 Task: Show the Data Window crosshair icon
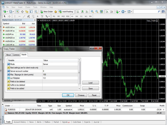tap(22, 11)
